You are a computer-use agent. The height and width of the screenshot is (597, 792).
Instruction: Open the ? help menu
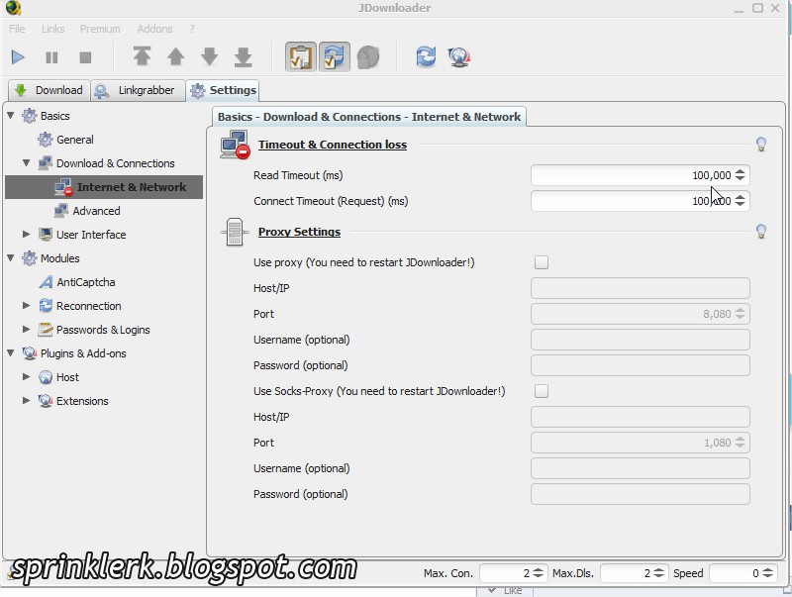click(x=192, y=29)
